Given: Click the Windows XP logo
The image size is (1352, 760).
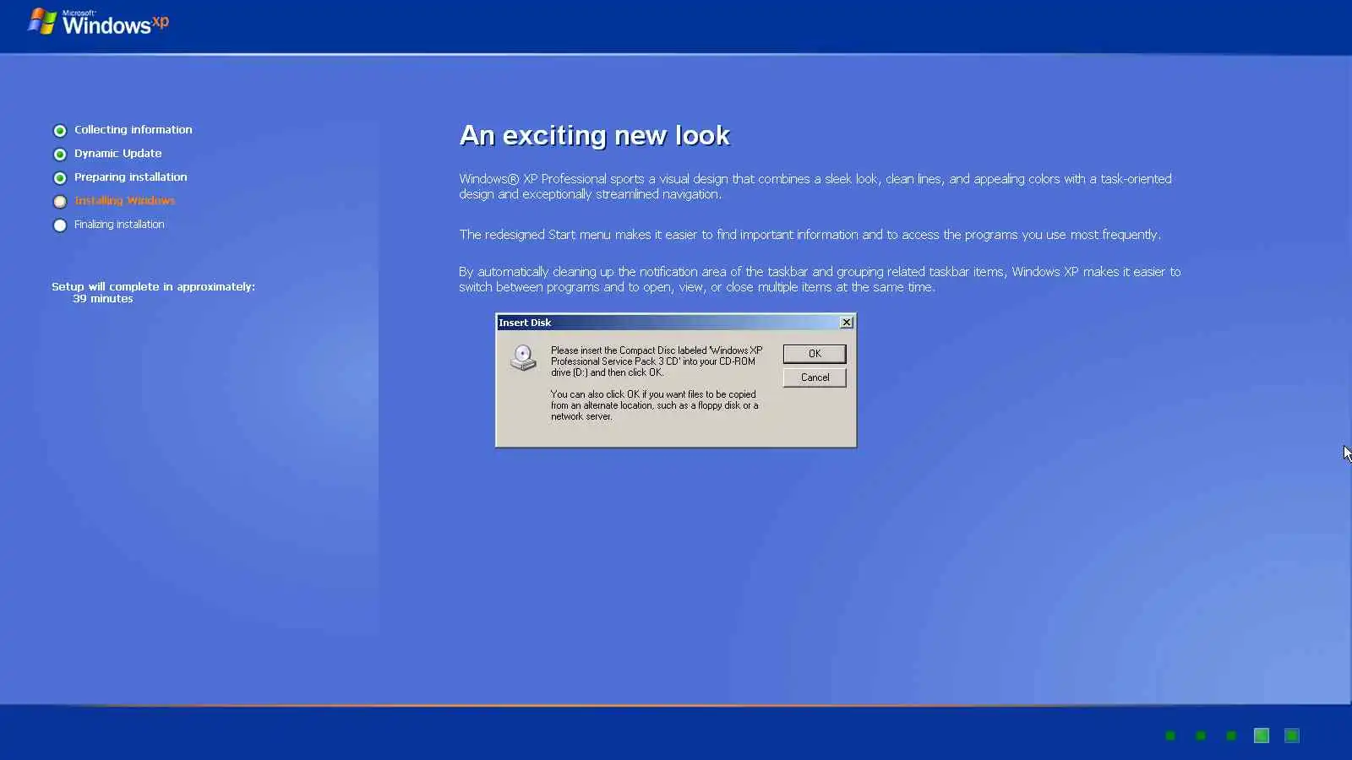Looking at the screenshot, I should 98,22.
